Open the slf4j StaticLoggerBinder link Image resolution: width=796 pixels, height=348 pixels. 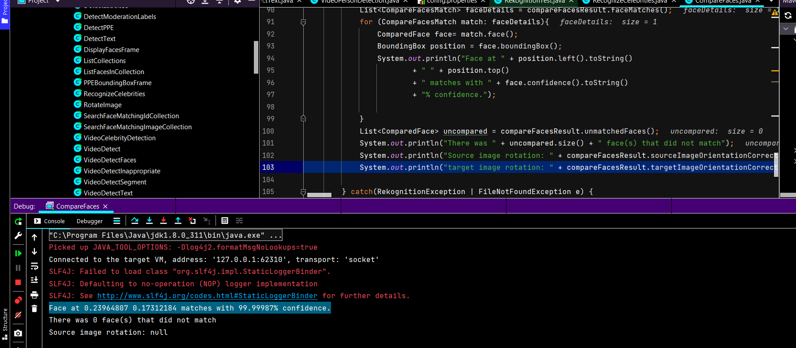(x=207, y=296)
